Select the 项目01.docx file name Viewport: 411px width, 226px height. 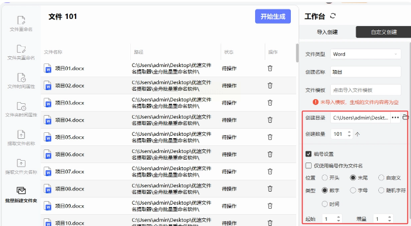tap(70, 68)
